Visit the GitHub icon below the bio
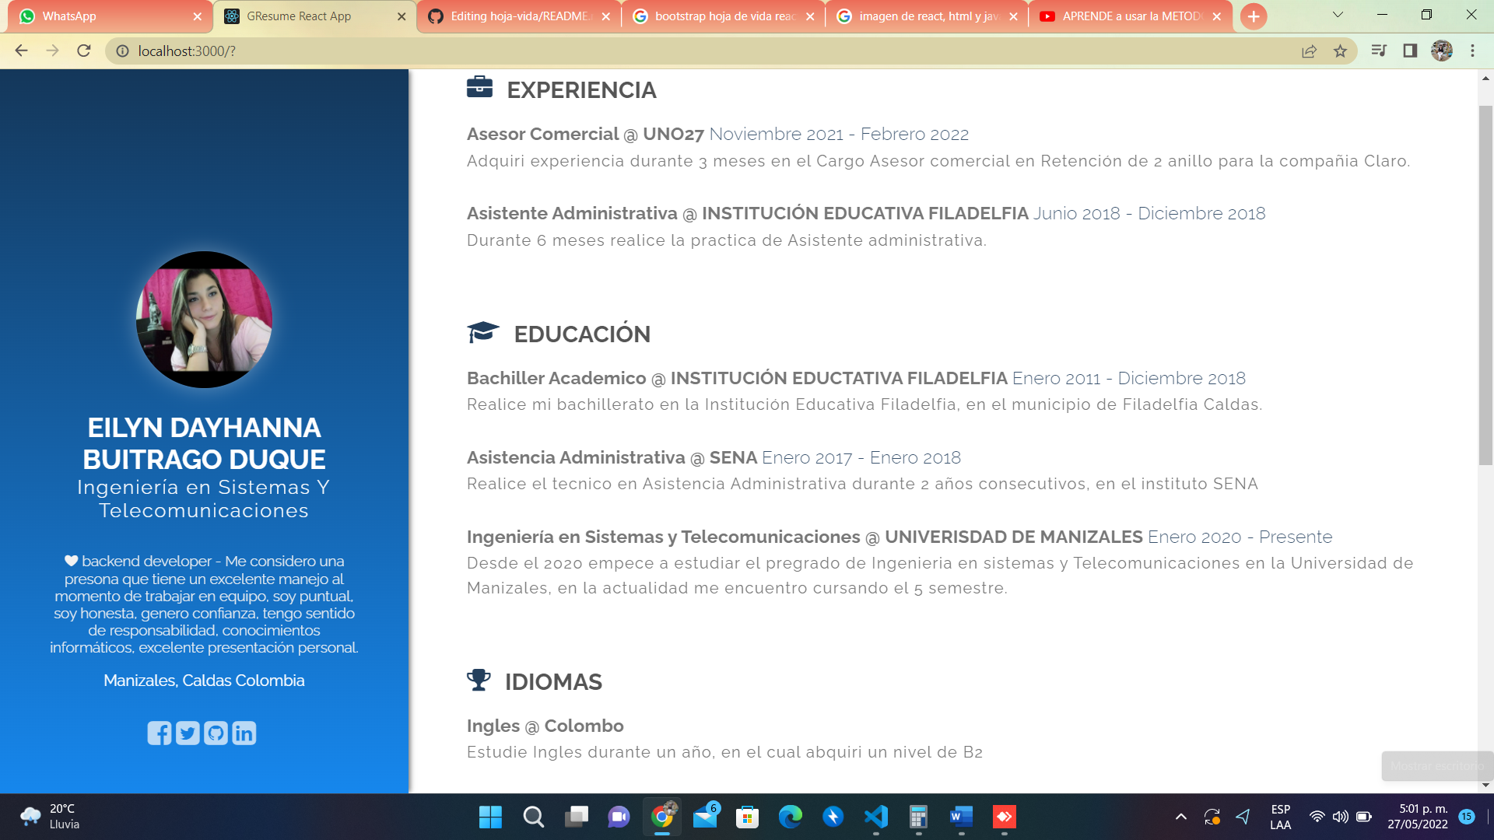The image size is (1494, 840). pos(215,732)
